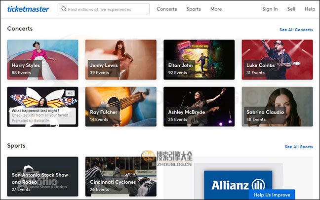Screen dimensions: 320x200
Task: Click '35 Events' under Ashley McBryde
Action: pos(178,120)
